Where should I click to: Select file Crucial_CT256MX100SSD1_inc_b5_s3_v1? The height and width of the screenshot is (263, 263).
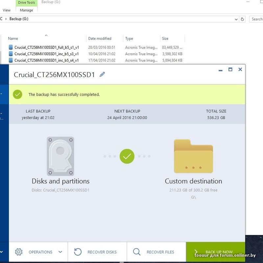pyautogui.click(x=46, y=54)
